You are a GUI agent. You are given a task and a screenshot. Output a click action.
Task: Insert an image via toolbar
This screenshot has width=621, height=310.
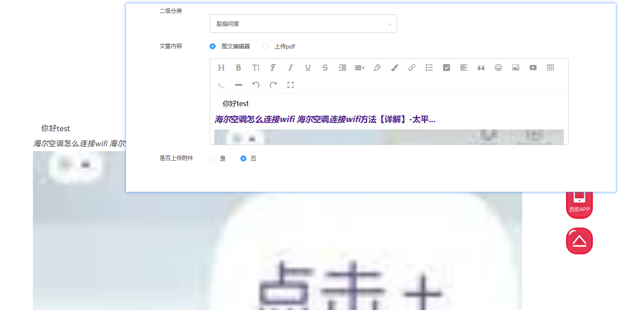click(516, 68)
